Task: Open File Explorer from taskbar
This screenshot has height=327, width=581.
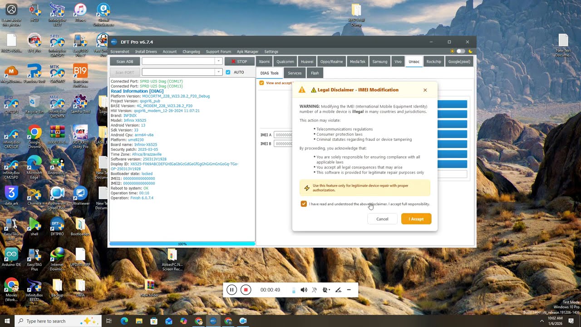Action: click(x=139, y=321)
